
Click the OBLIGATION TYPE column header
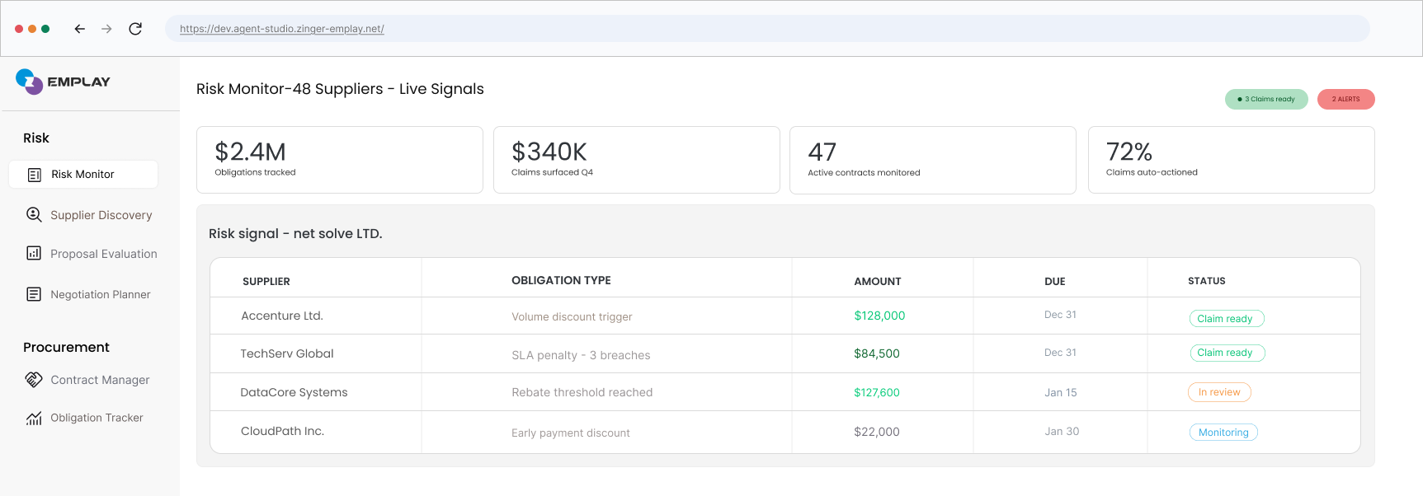click(x=561, y=280)
